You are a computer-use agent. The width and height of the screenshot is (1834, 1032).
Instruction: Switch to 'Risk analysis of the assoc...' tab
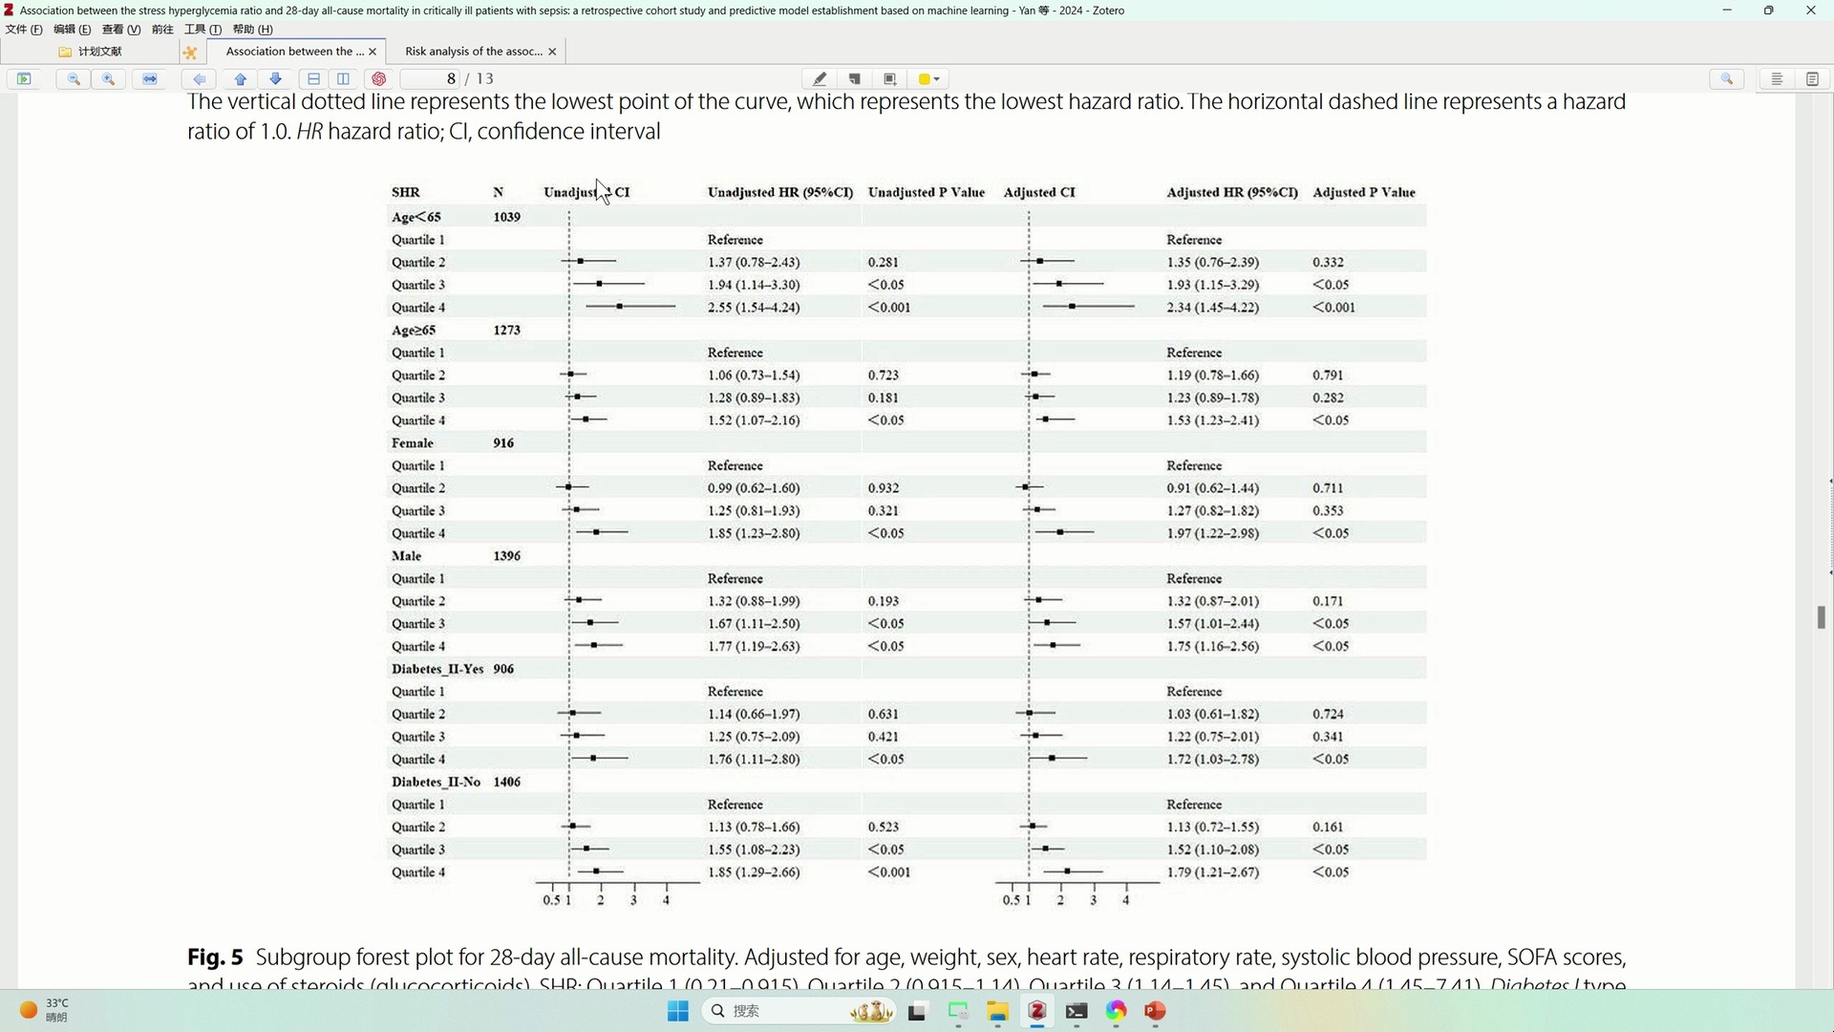pyautogui.click(x=473, y=51)
